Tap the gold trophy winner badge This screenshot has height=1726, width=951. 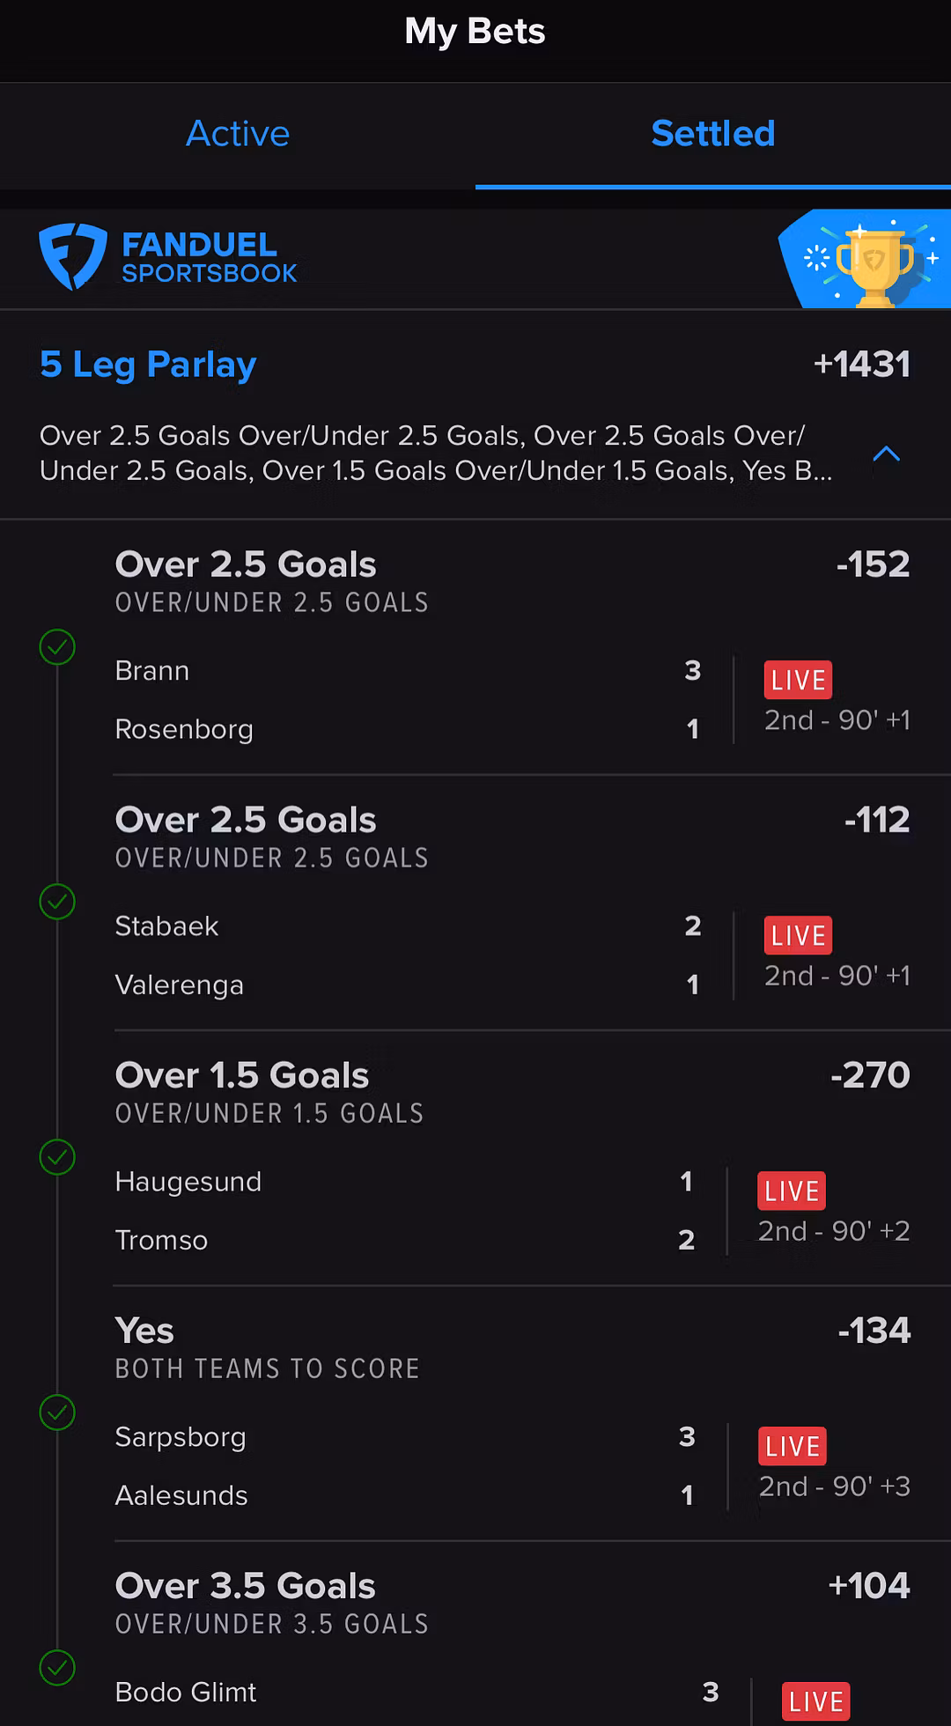[874, 263]
